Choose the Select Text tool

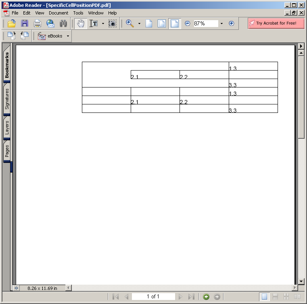click(94, 23)
